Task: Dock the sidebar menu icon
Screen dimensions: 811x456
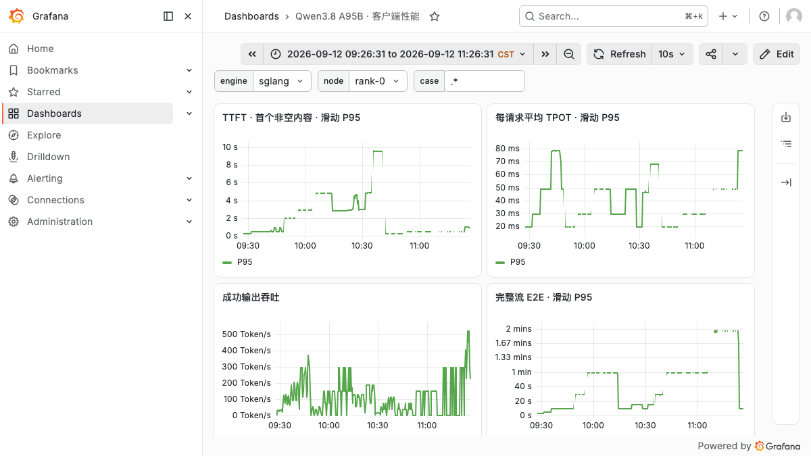Action: click(x=168, y=16)
